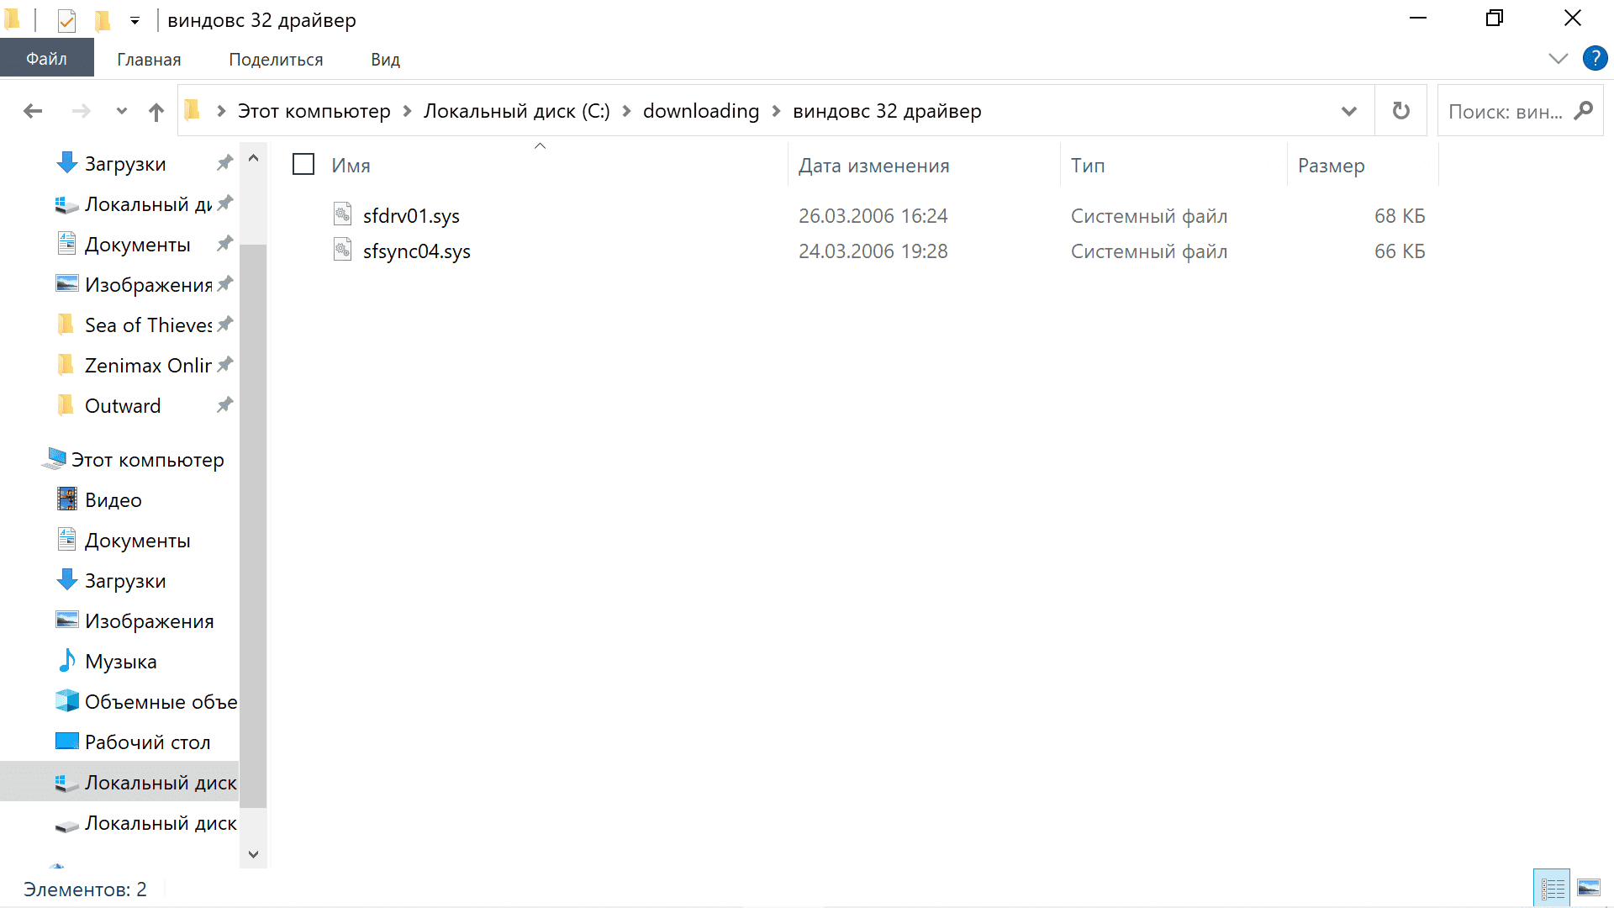
Task: Unpin Outward folder from quick access
Action: (x=224, y=405)
